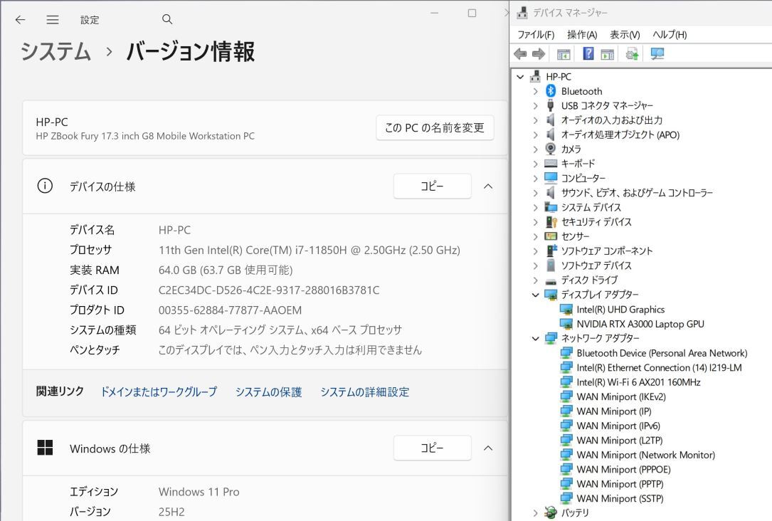Click the この PC の名前を変更 button
772x521 pixels.
[434, 128]
